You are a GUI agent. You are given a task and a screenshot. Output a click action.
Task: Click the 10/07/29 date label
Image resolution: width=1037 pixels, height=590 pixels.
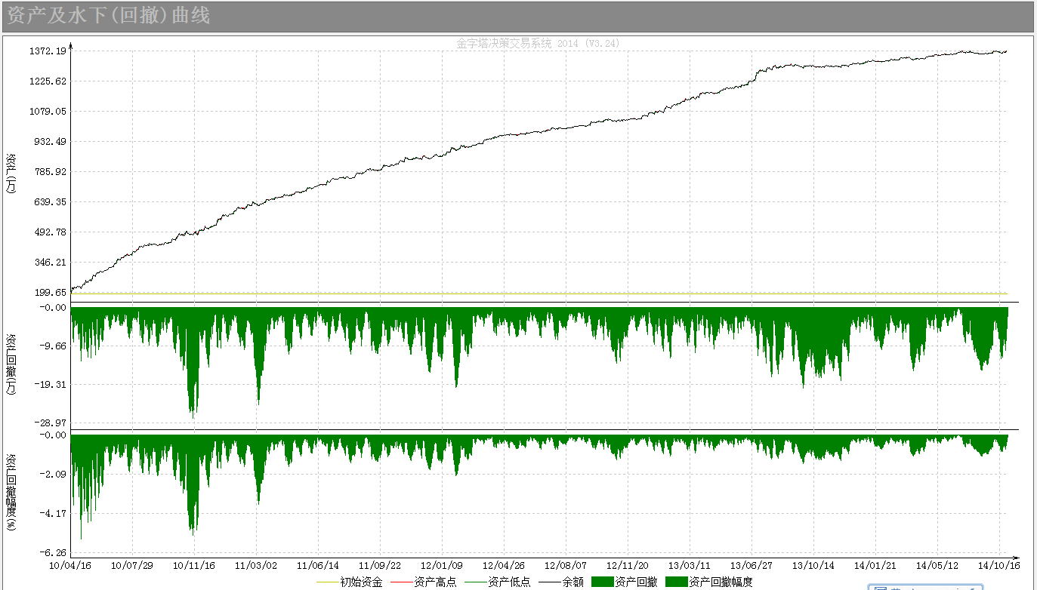tap(132, 565)
